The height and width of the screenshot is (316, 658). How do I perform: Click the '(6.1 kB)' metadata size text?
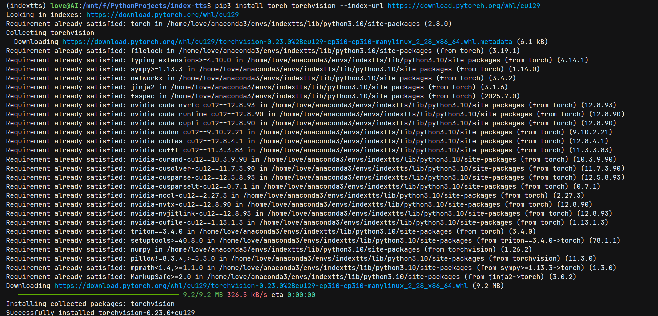point(532,42)
